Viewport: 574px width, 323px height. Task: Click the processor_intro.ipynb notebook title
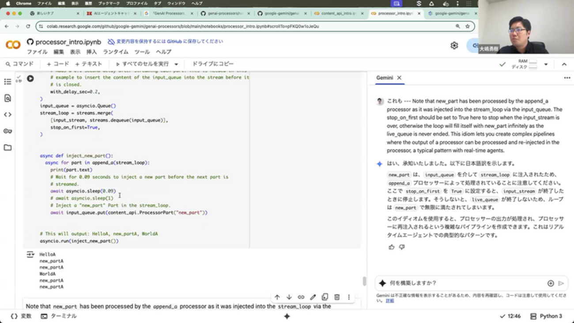(68, 42)
